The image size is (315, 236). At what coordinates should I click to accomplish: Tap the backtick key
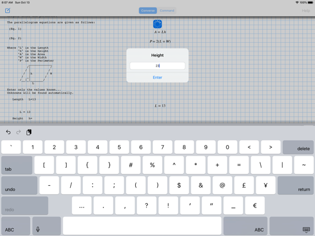(x=11, y=147)
